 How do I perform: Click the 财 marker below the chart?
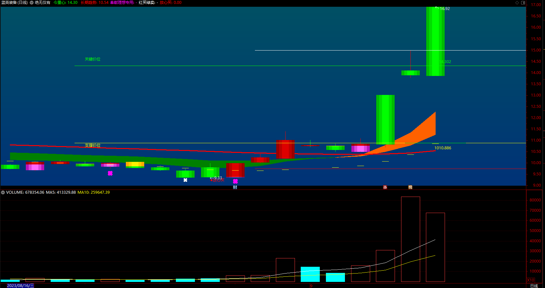pos(235,187)
